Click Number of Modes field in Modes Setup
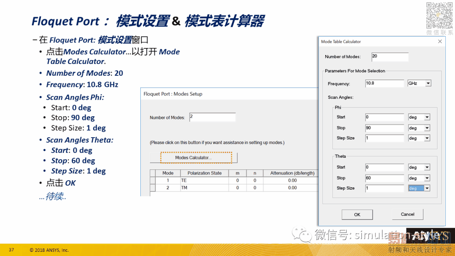This screenshot has width=455, height=256. click(212, 117)
